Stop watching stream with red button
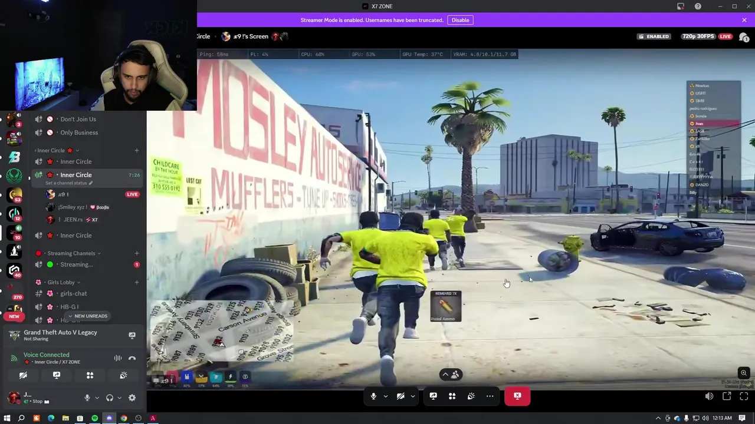 [x=517, y=396]
